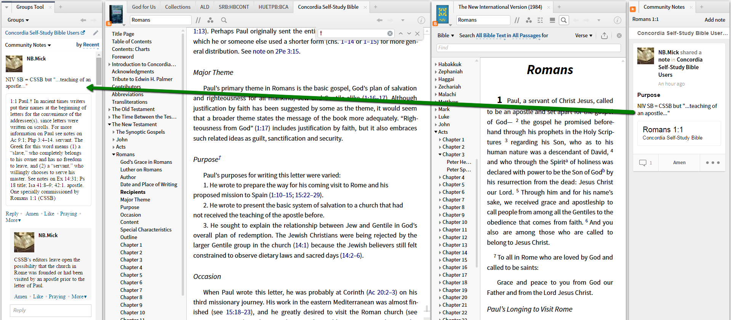Close the Groups Tool tab
The image size is (731, 320).
[x=50, y=7]
